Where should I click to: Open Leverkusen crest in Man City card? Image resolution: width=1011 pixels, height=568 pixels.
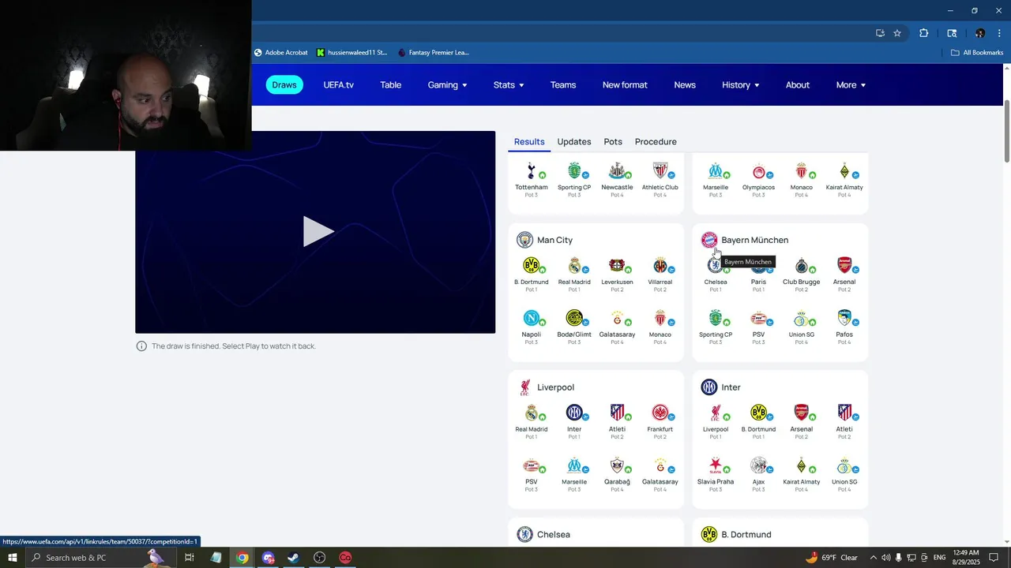pos(617,265)
